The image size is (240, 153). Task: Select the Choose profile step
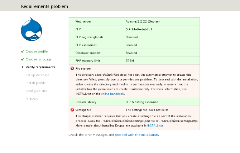pos(37,51)
